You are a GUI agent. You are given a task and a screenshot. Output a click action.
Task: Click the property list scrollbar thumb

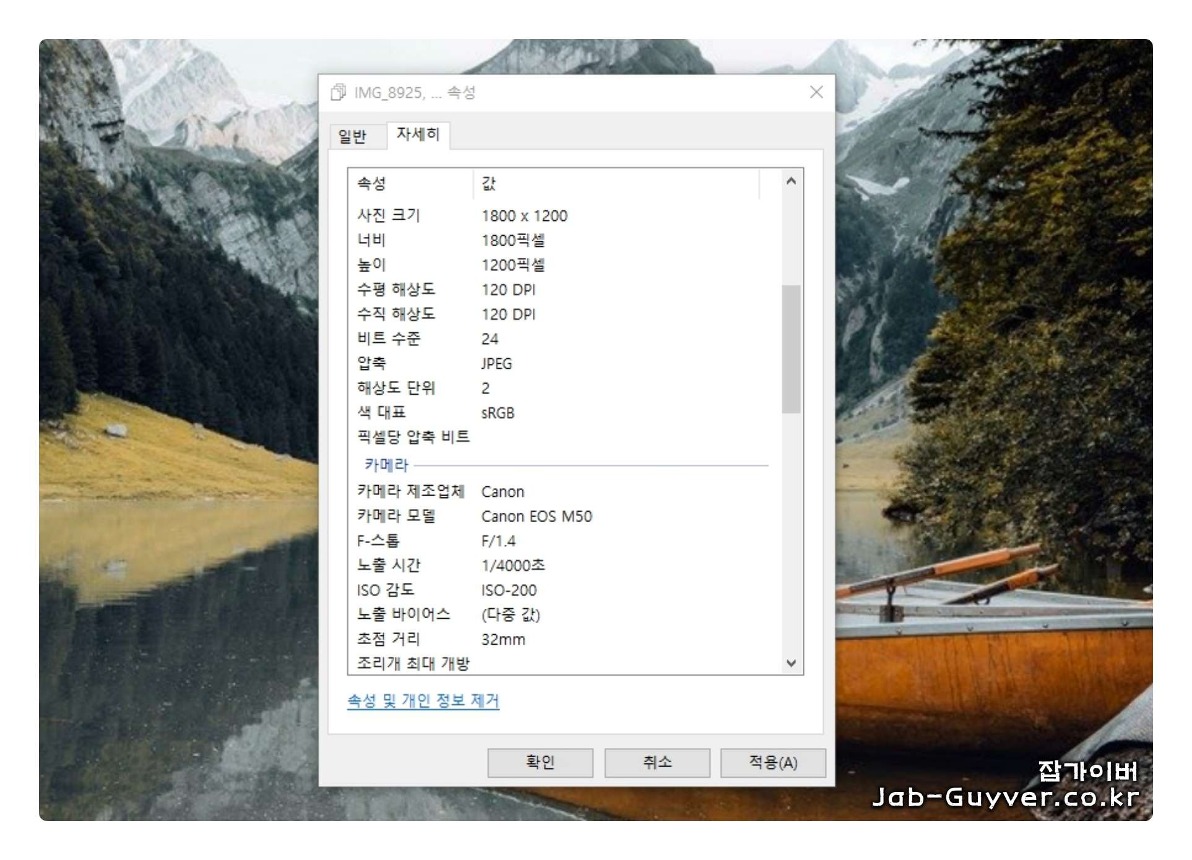790,348
